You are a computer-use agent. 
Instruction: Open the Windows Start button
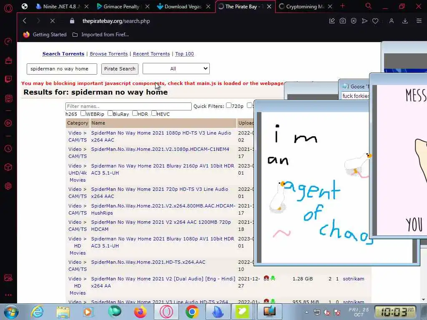click(11, 312)
